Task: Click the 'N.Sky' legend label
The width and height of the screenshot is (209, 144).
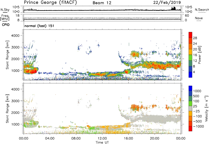Action: point(5,10)
